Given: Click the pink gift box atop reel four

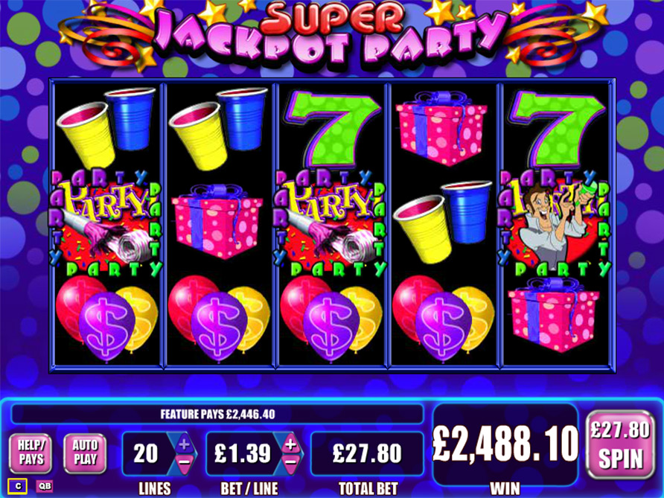Looking at the screenshot, I should [441, 128].
